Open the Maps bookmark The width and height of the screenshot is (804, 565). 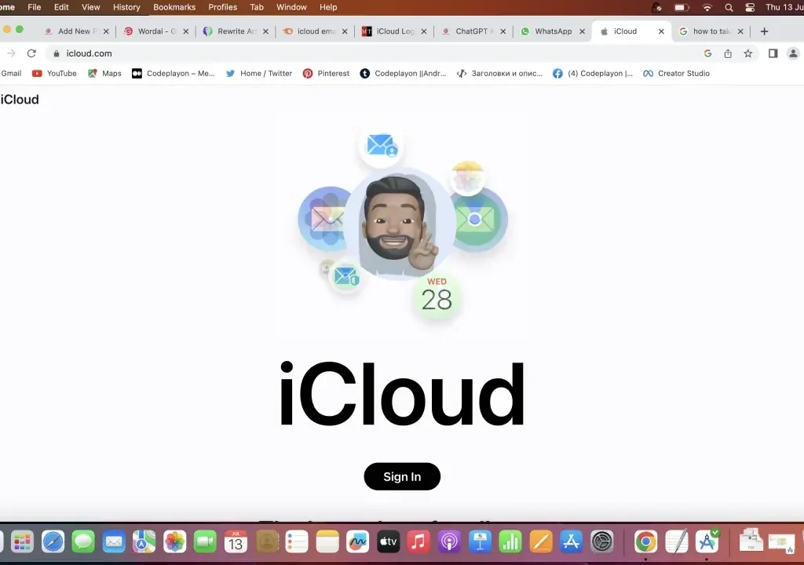click(x=104, y=73)
